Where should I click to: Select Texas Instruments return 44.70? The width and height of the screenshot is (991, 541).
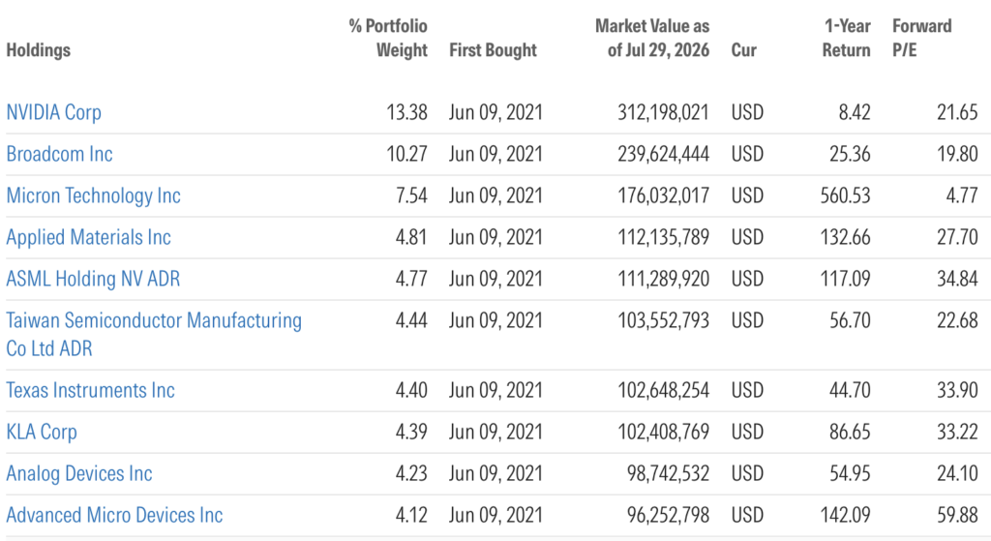pos(850,391)
